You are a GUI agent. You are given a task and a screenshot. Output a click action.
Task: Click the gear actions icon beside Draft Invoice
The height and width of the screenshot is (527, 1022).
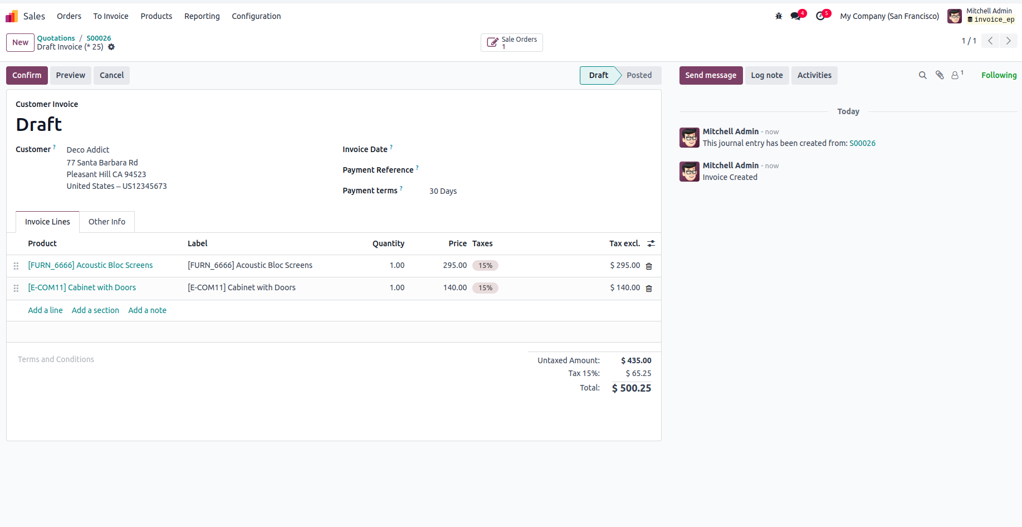pos(111,47)
